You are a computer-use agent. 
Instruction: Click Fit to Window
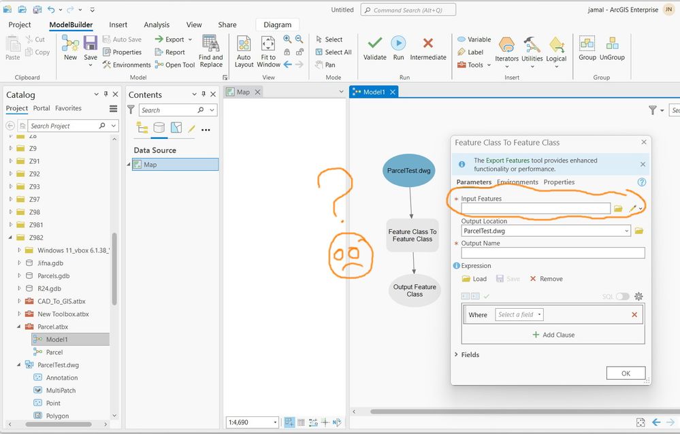pyautogui.click(x=268, y=51)
